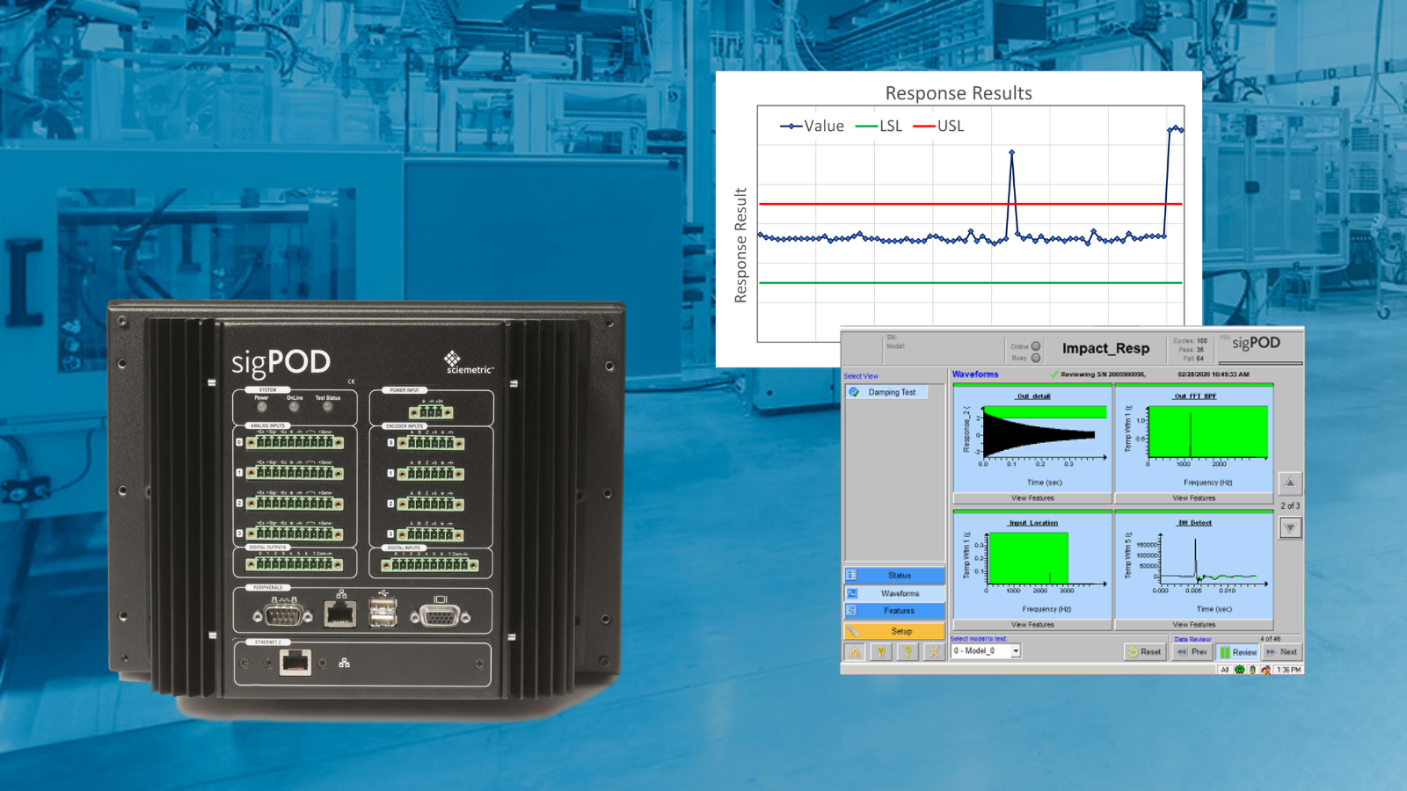The height and width of the screenshot is (791, 1407).
Task: Go to Next data review record
Action: 1283,652
